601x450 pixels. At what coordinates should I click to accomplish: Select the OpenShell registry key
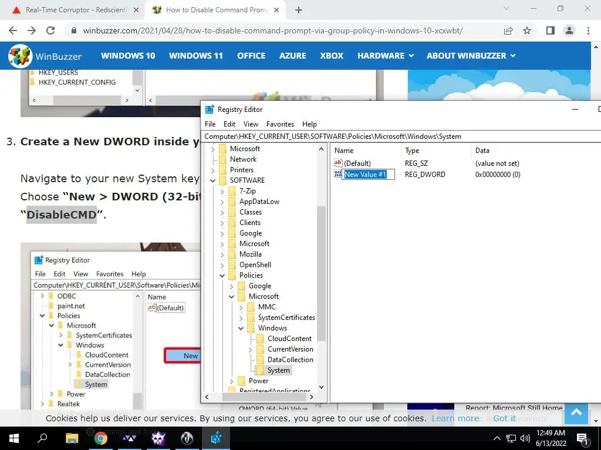pos(255,265)
